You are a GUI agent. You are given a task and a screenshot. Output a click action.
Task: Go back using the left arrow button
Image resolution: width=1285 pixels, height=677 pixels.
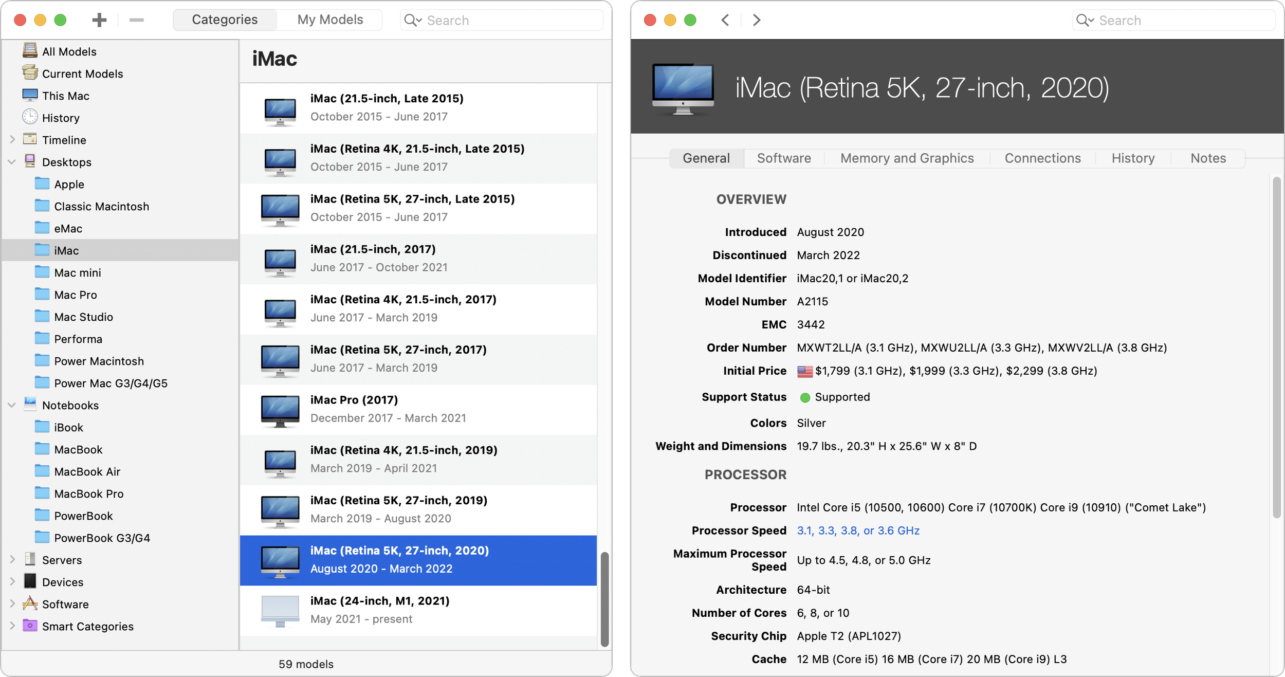pos(725,20)
